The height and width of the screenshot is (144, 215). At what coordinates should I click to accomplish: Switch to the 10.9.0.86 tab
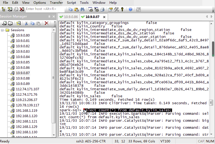(x=69, y=17)
